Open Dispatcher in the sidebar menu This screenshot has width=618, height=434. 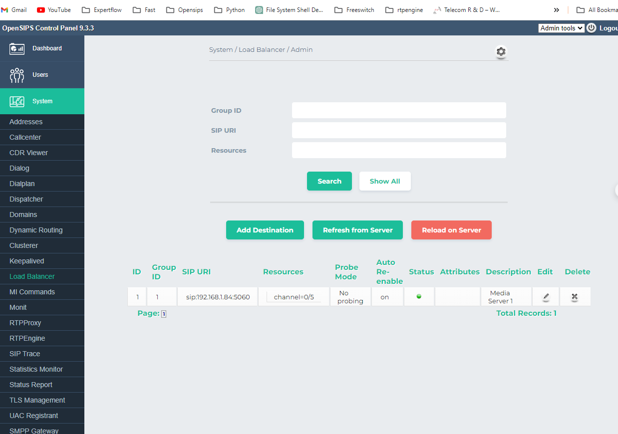pos(26,199)
